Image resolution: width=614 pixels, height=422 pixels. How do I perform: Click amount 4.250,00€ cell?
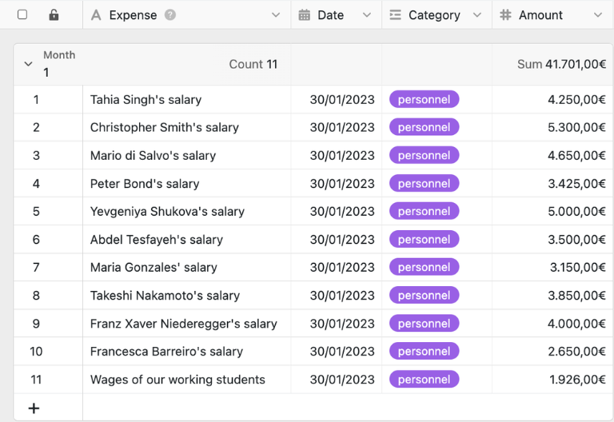coord(552,99)
